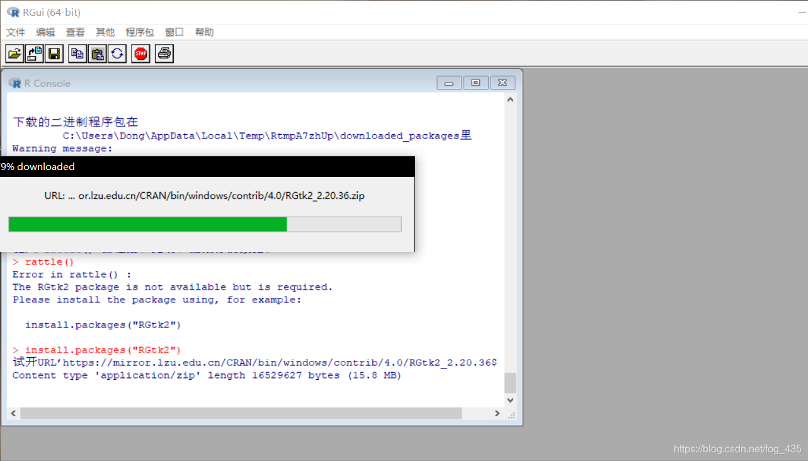Click the red '> install.packages("RGtk2")' command
The width and height of the screenshot is (808, 461).
point(97,350)
